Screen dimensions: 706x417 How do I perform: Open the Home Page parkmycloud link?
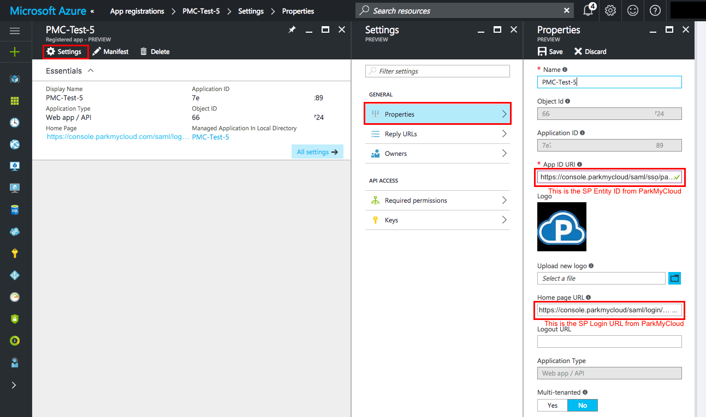pos(118,137)
